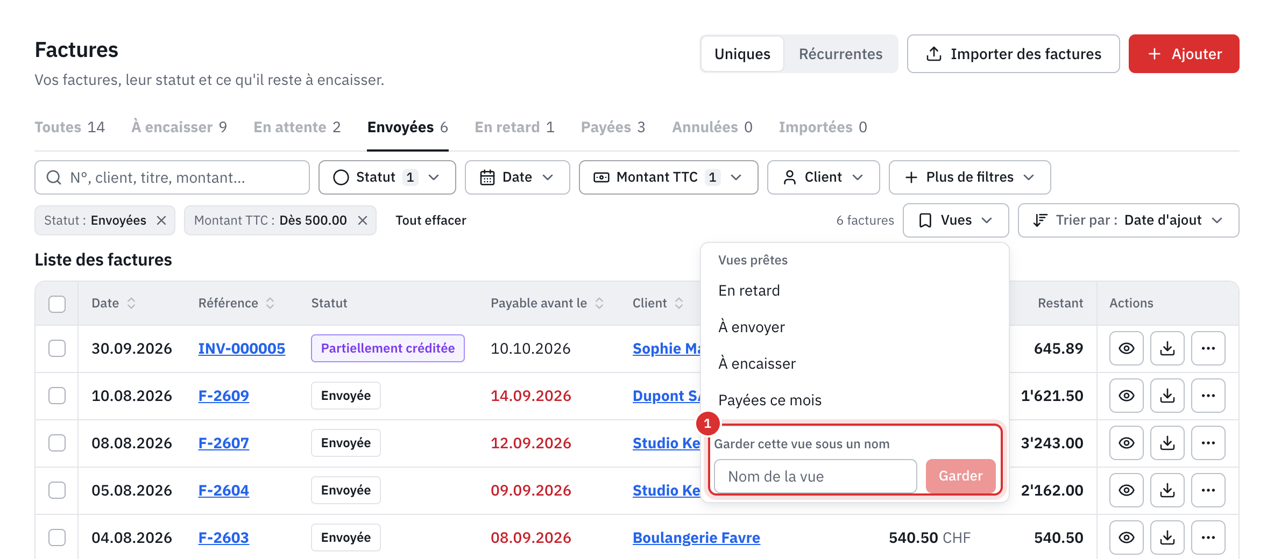This screenshot has height=559, width=1274.
Task: View invoice F-2607 via its eye icon
Action: (x=1126, y=443)
